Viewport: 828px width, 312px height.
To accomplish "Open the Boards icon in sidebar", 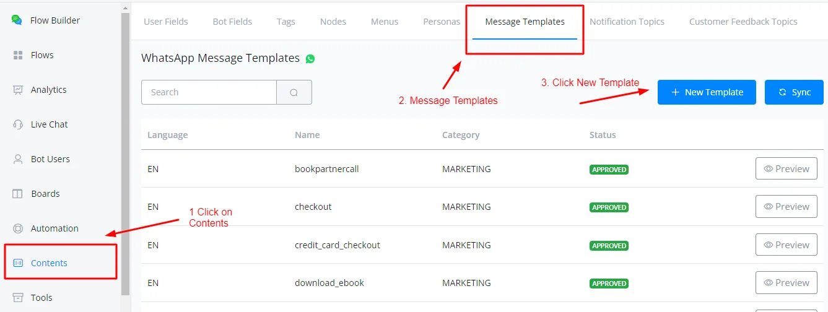I will pyautogui.click(x=18, y=194).
